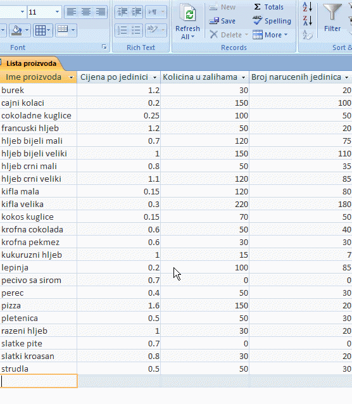The image size is (352, 404).
Task: Sort ascending with the A-Z icon
Action: [308, 7]
